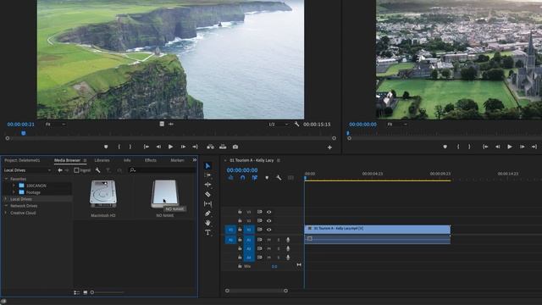Add marker in Timeline panel
Screen dimensions: 542x305
click(267, 178)
